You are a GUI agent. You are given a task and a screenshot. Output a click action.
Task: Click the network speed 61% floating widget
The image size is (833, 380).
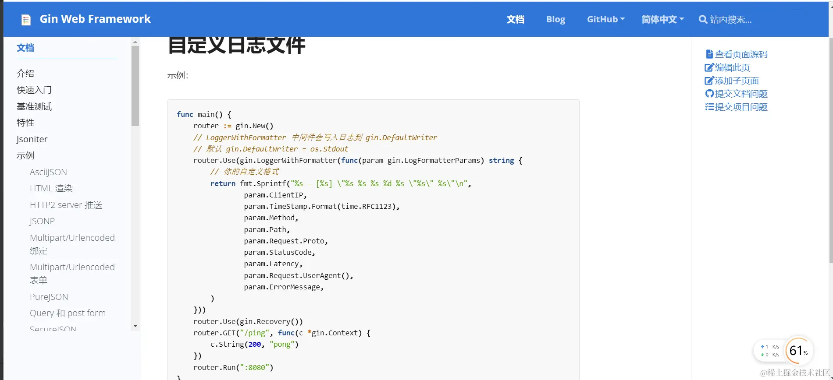pos(784,351)
